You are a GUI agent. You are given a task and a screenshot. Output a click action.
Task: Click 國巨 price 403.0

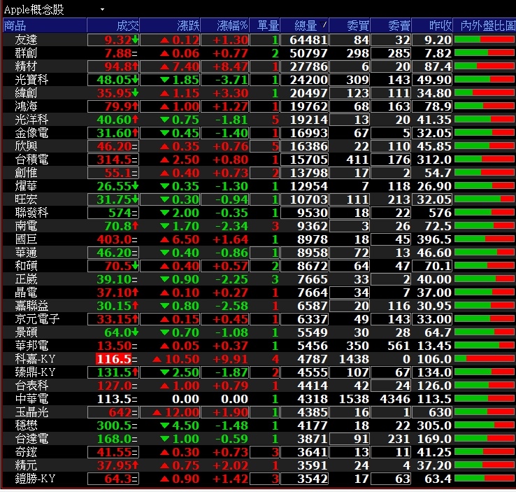tap(114, 239)
